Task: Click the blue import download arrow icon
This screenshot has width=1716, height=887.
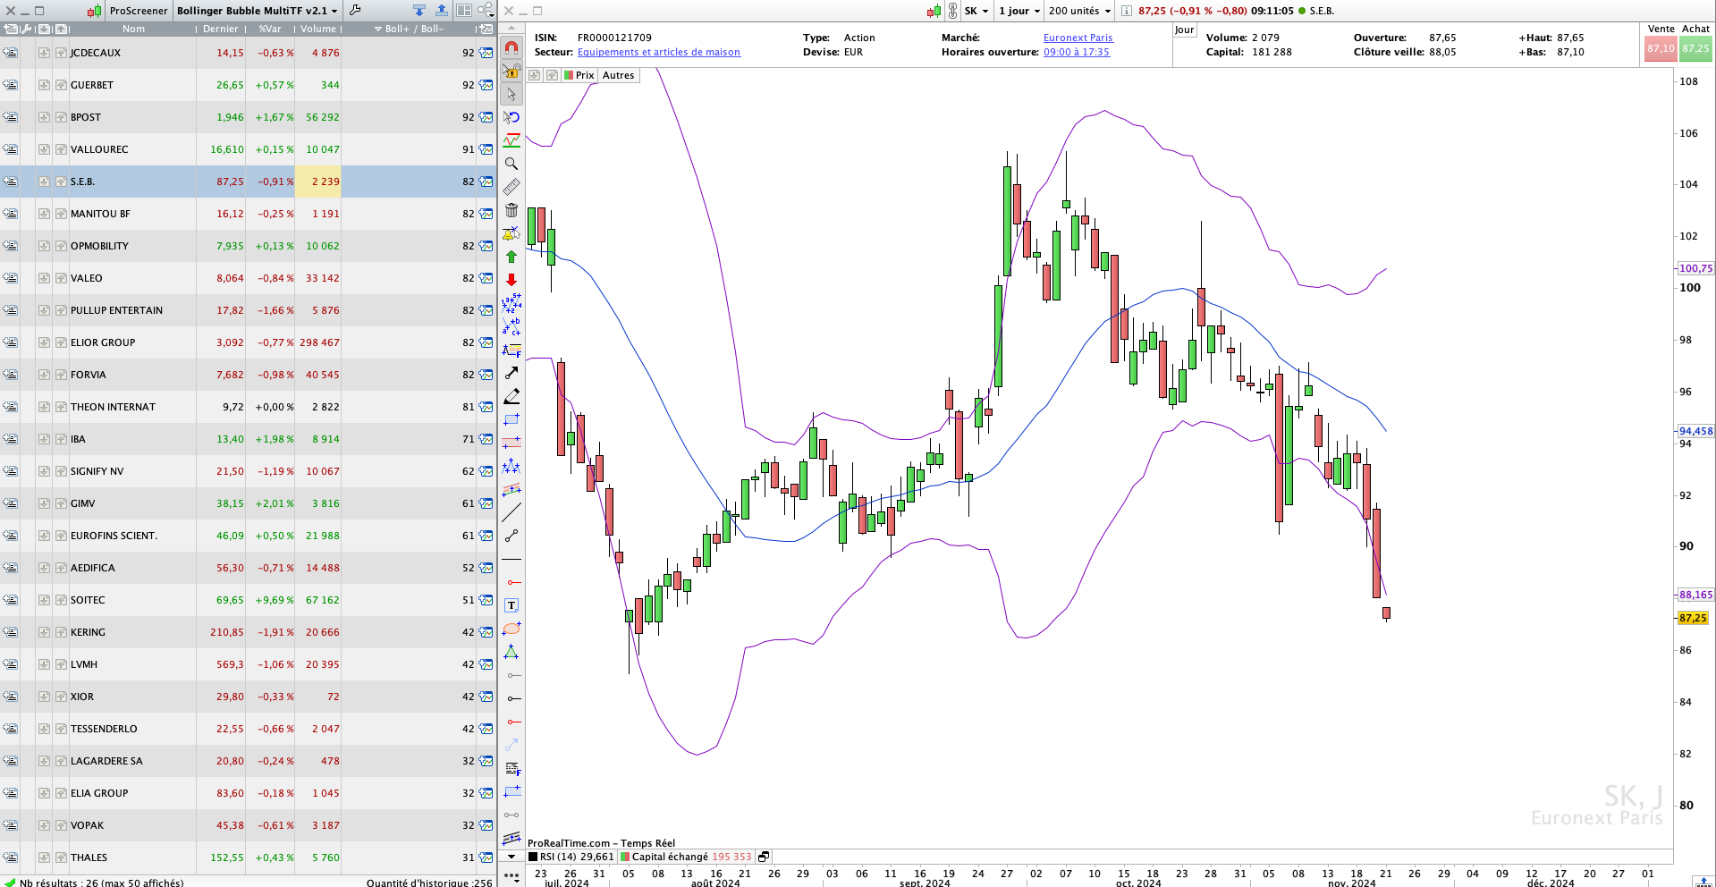Action: pyautogui.click(x=419, y=11)
